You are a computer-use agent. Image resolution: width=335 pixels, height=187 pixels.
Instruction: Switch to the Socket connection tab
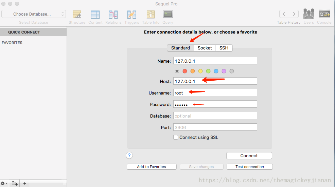[x=205, y=48]
